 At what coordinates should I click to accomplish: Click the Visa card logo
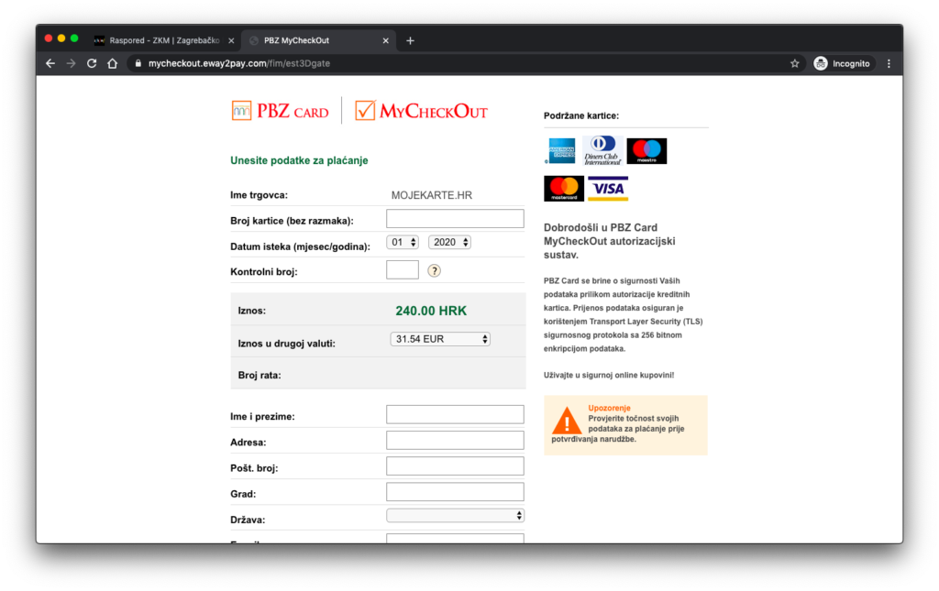click(x=607, y=189)
